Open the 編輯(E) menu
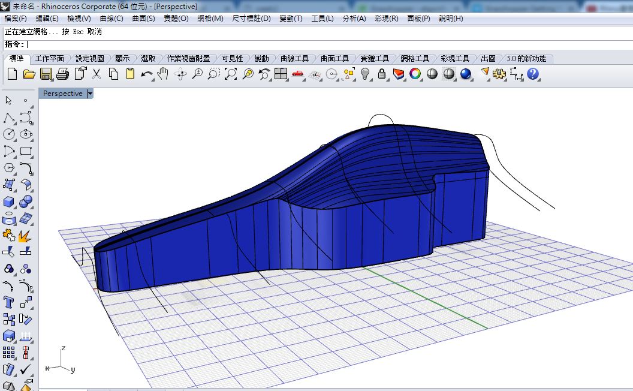 point(47,19)
